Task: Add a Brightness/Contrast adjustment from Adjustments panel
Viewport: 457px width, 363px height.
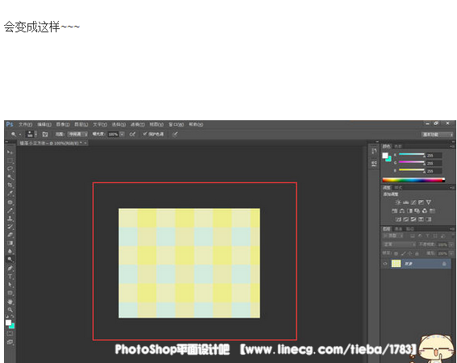Action: (398, 202)
